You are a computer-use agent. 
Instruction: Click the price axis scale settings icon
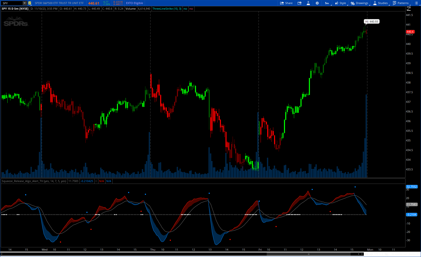(x=409, y=9)
